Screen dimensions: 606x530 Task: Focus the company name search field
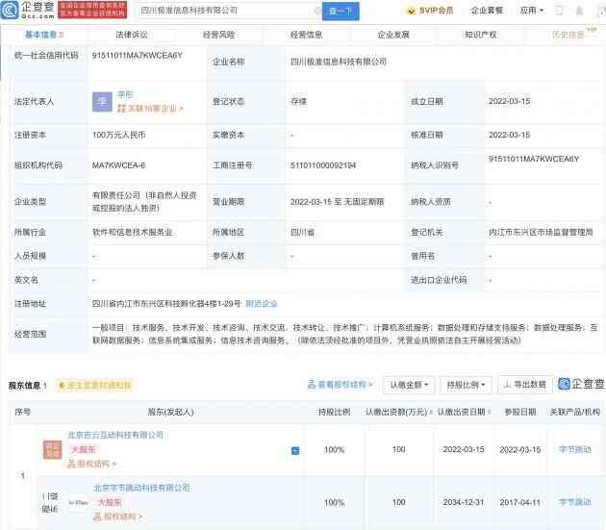click(x=226, y=11)
